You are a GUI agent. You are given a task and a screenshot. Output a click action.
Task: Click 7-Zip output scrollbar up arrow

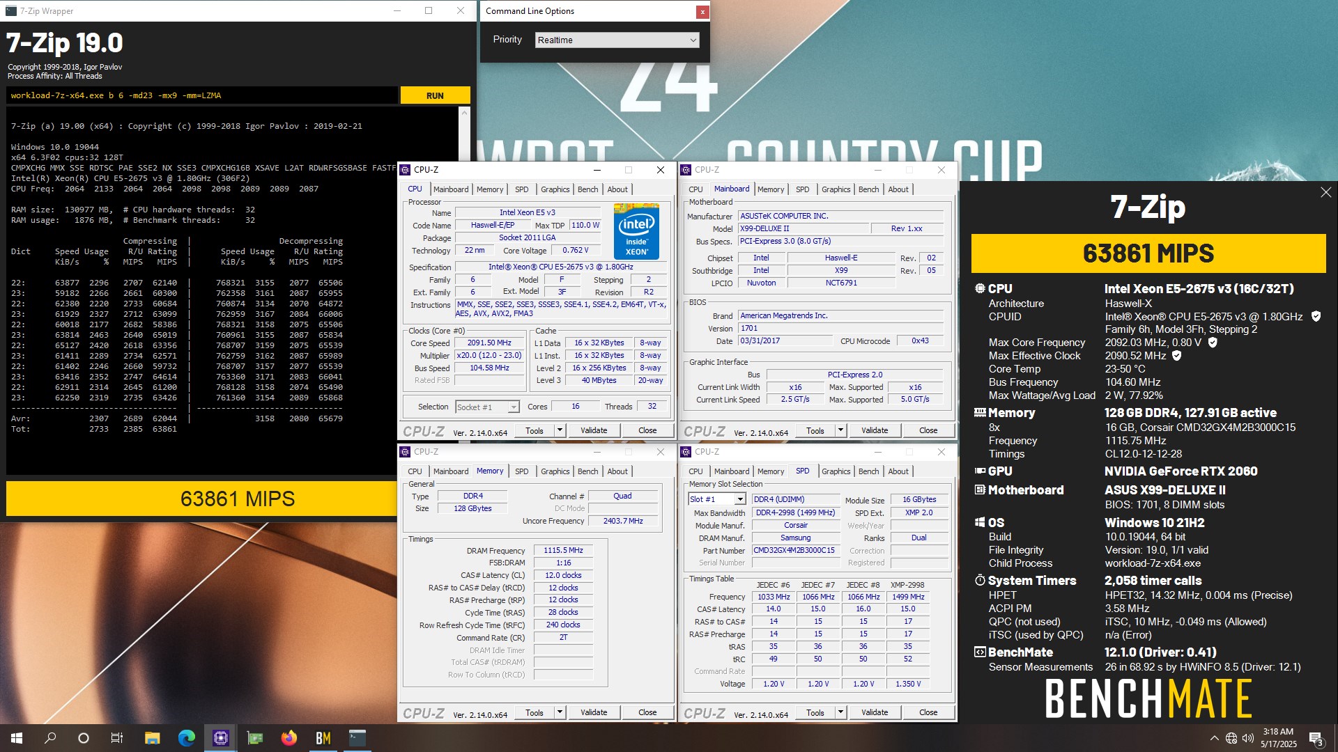[465, 112]
